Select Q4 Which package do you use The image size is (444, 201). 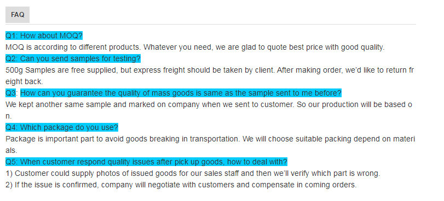[62, 127]
